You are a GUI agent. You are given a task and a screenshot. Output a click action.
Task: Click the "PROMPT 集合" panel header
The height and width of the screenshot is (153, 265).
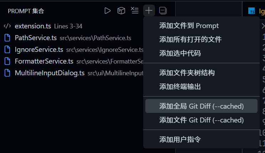point(26,11)
